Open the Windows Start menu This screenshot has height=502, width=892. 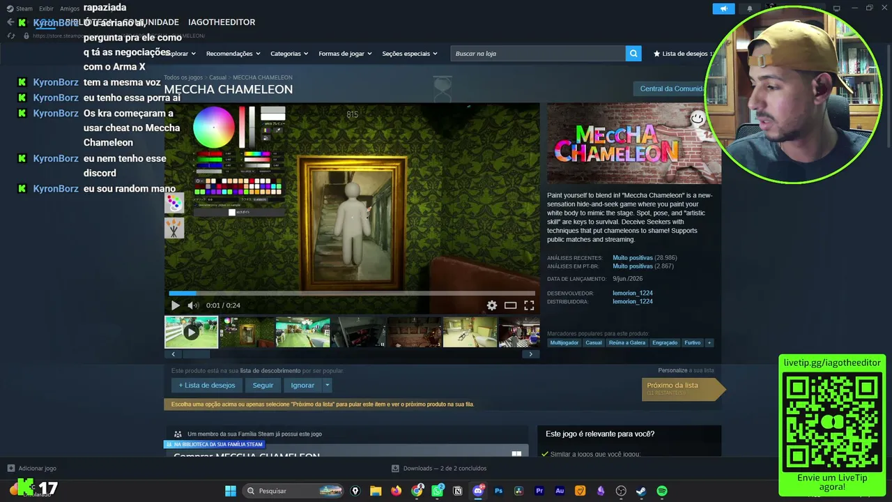231,491
